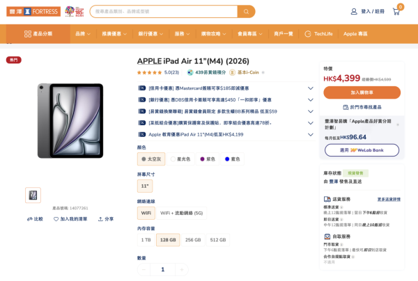Select the 太空灰 color option
Image resolution: width=418 pixels, height=281 pixels.
[x=151, y=159]
